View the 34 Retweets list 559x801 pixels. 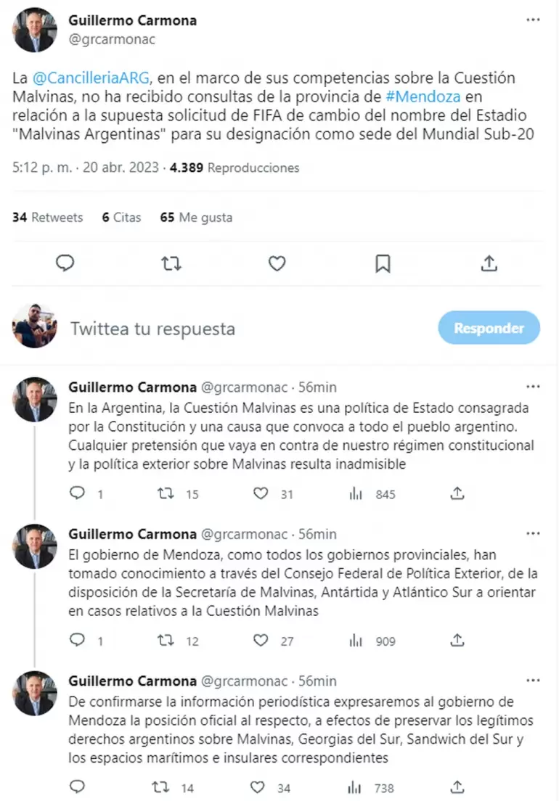(x=47, y=217)
